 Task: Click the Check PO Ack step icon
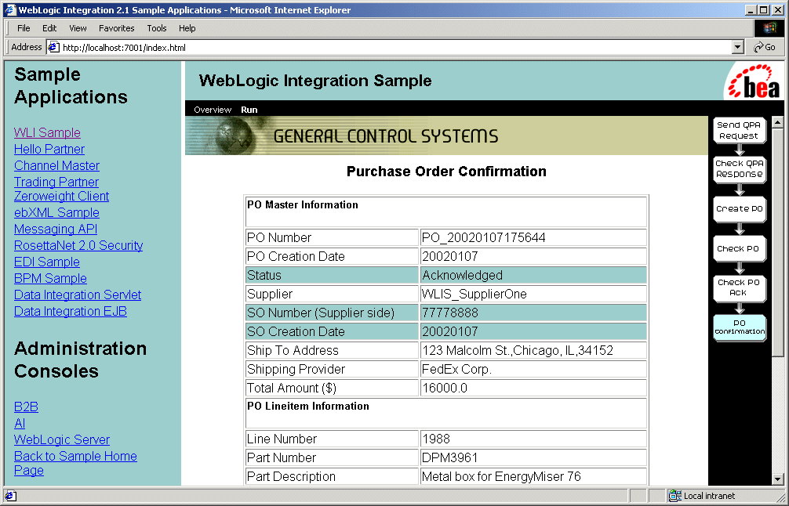[x=739, y=287]
